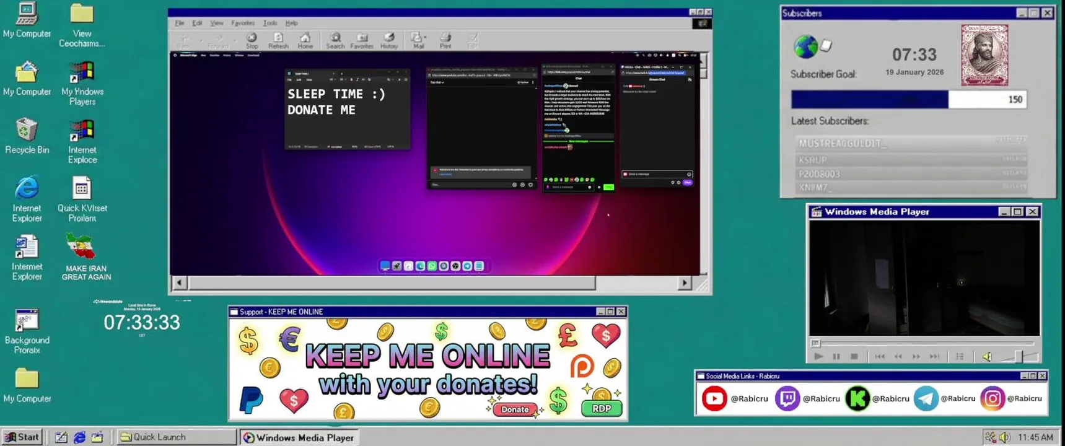Viewport: 1065px width, 446px height.
Task: Click the Kick @Rabicru icon
Action: coord(857,398)
